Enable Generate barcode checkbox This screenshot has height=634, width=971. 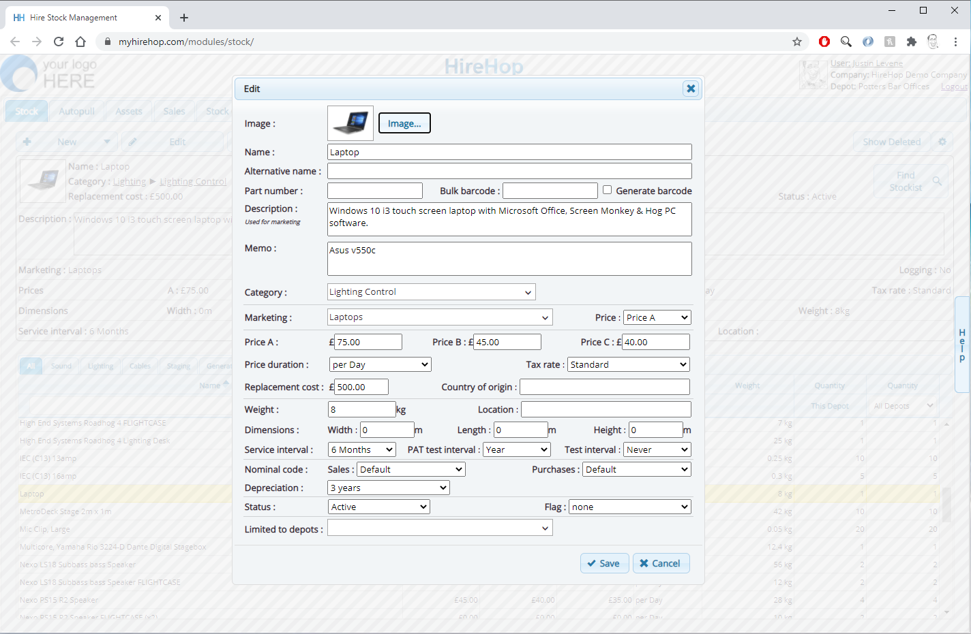click(x=607, y=190)
